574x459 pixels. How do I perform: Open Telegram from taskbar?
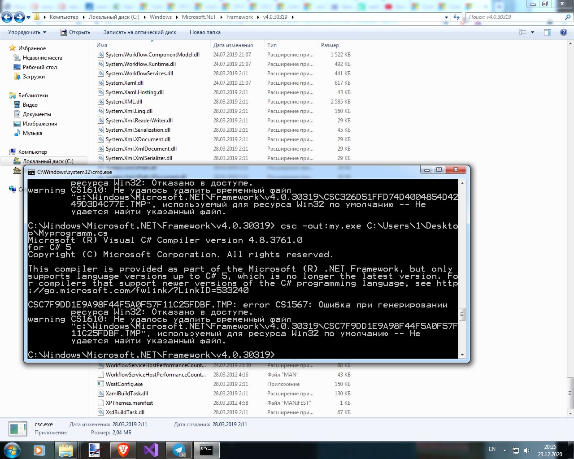(x=179, y=450)
